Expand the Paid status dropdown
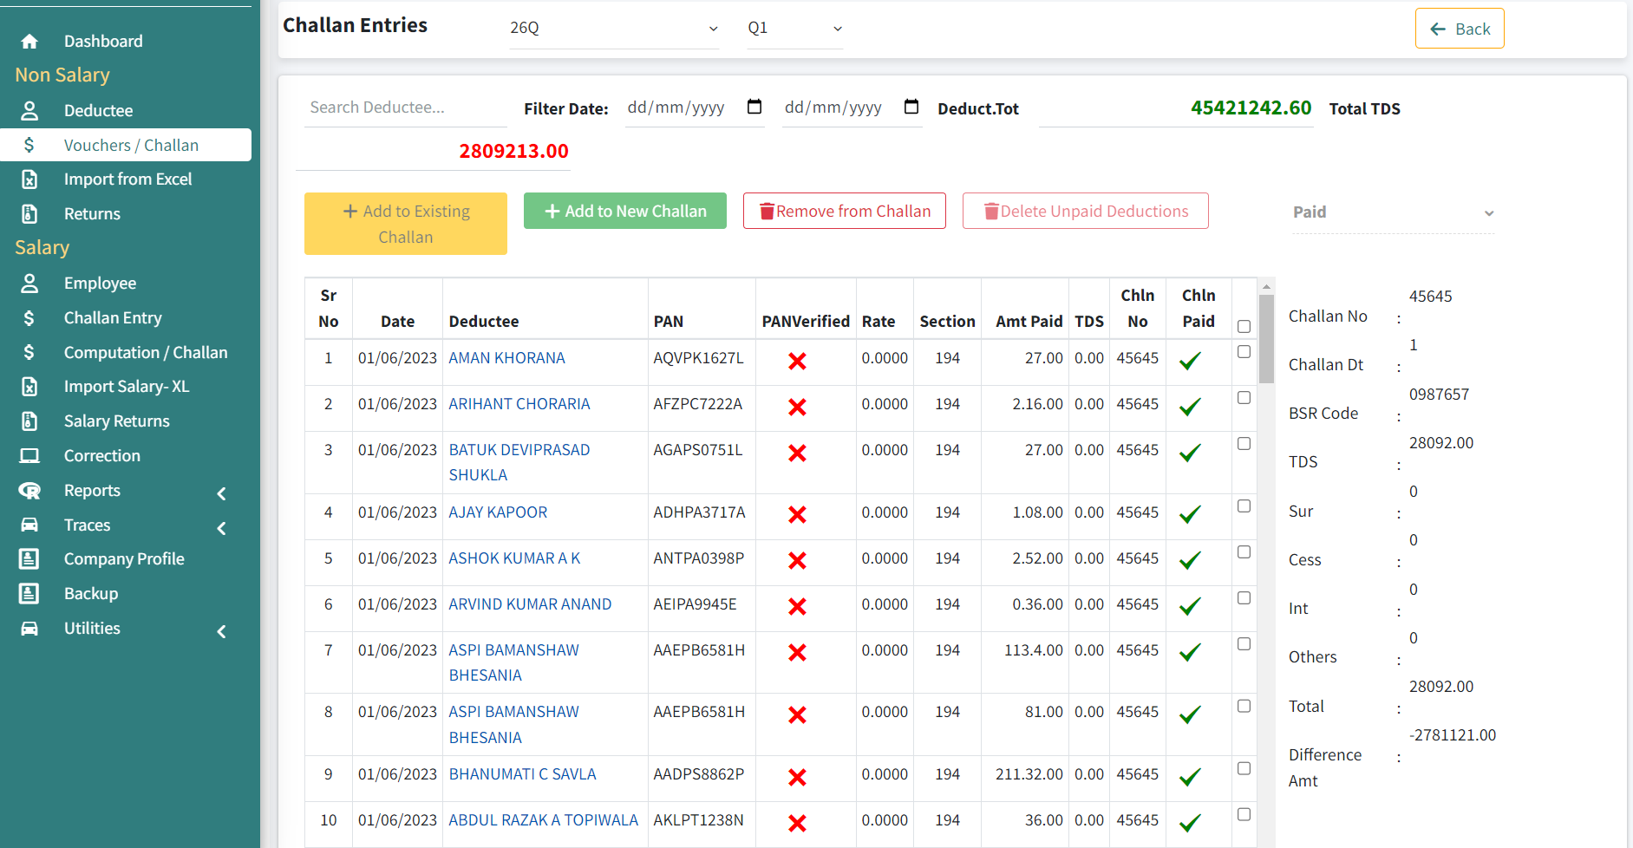Image resolution: width=1633 pixels, height=848 pixels. tap(1393, 212)
